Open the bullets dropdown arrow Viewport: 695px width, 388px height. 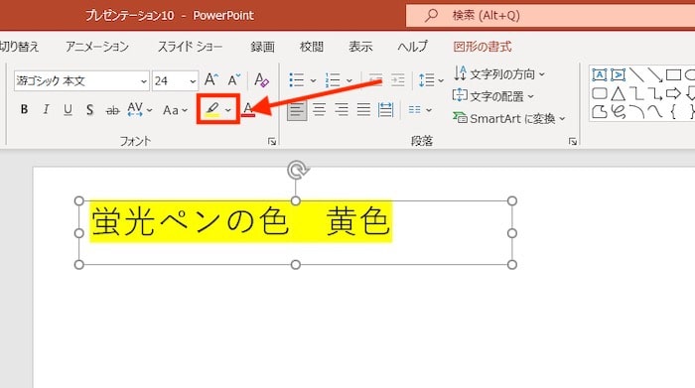313,80
